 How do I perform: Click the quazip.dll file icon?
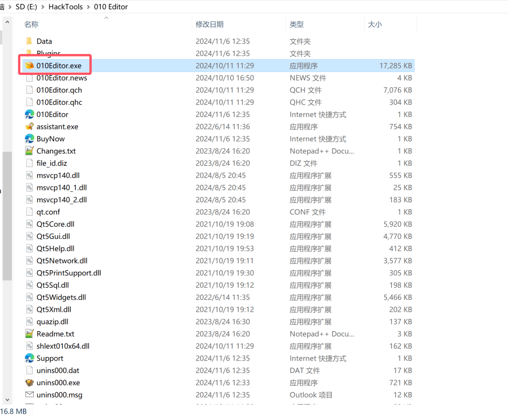pyautogui.click(x=29, y=321)
